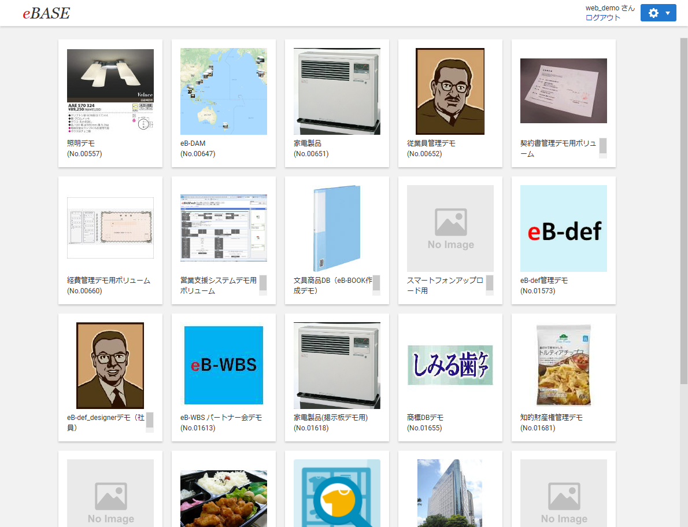Image resolution: width=688 pixels, height=527 pixels.
Task: Open the eB-DAM map thumbnail
Action: 223,91
